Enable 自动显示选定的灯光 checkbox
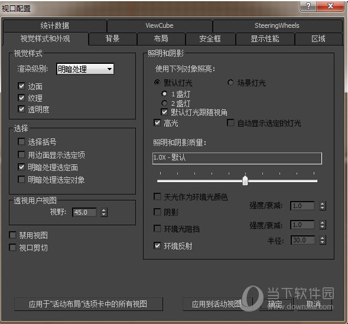Viewport: 348px width, 324px height. point(230,123)
